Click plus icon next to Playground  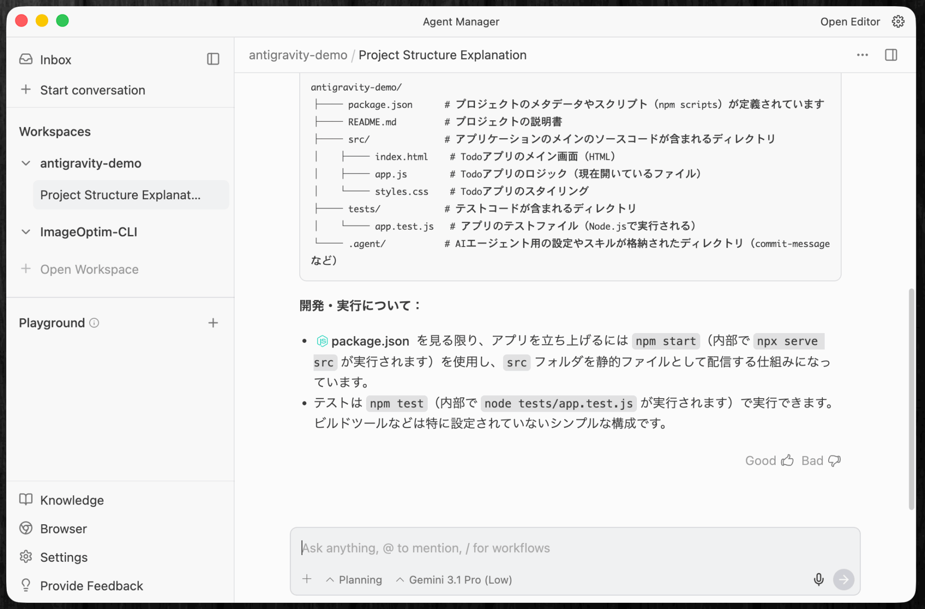(213, 323)
